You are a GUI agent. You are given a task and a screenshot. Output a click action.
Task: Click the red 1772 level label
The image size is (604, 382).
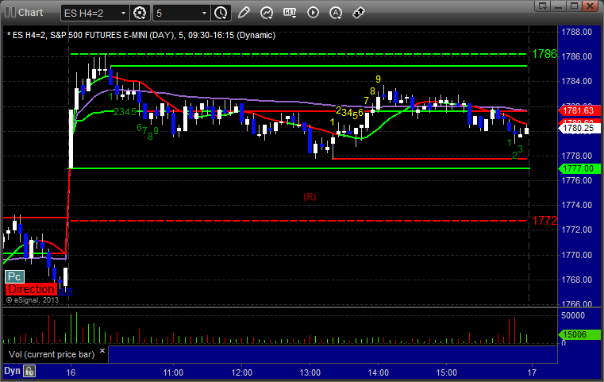544,221
